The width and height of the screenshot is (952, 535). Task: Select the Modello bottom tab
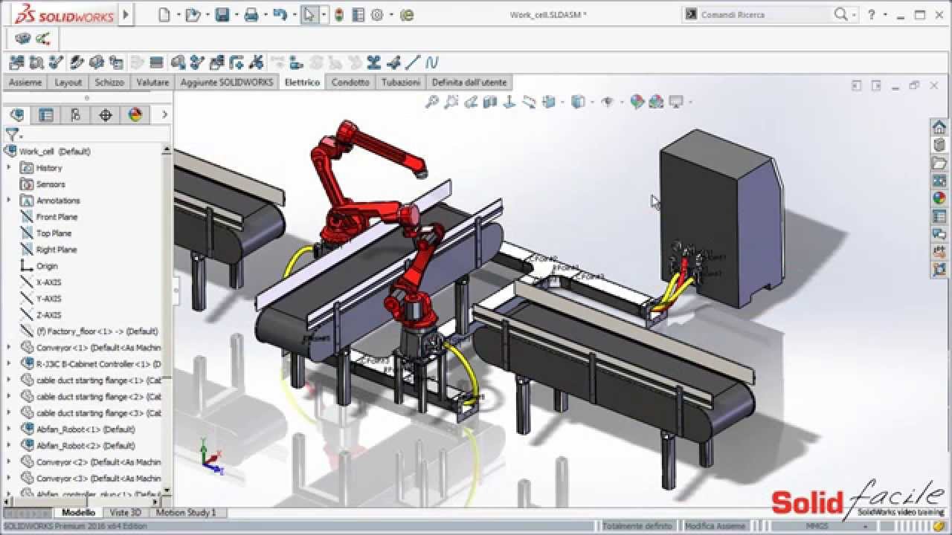click(x=78, y=512)
